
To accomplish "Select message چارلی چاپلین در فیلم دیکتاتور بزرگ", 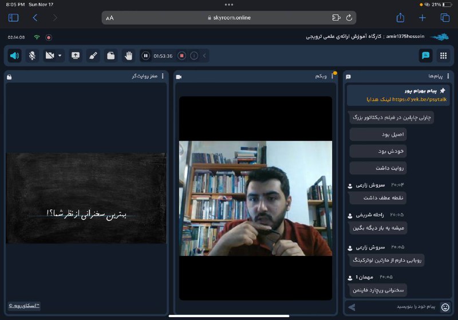I will [x=392, y=117].
